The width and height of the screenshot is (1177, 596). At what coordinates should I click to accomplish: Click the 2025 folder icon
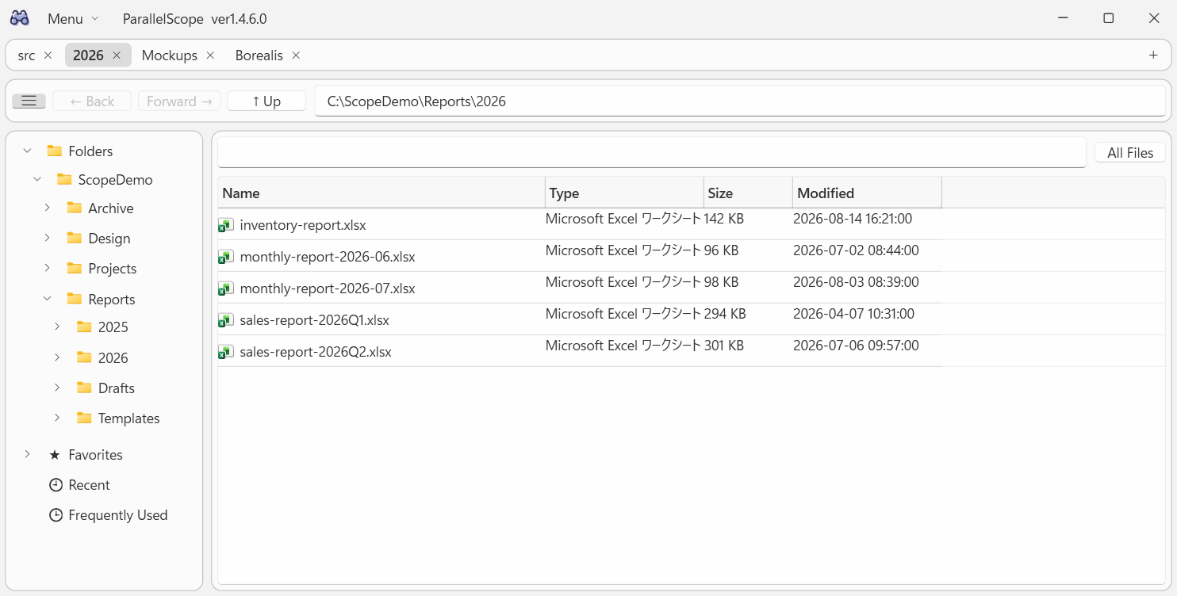[x=84, y=327]
